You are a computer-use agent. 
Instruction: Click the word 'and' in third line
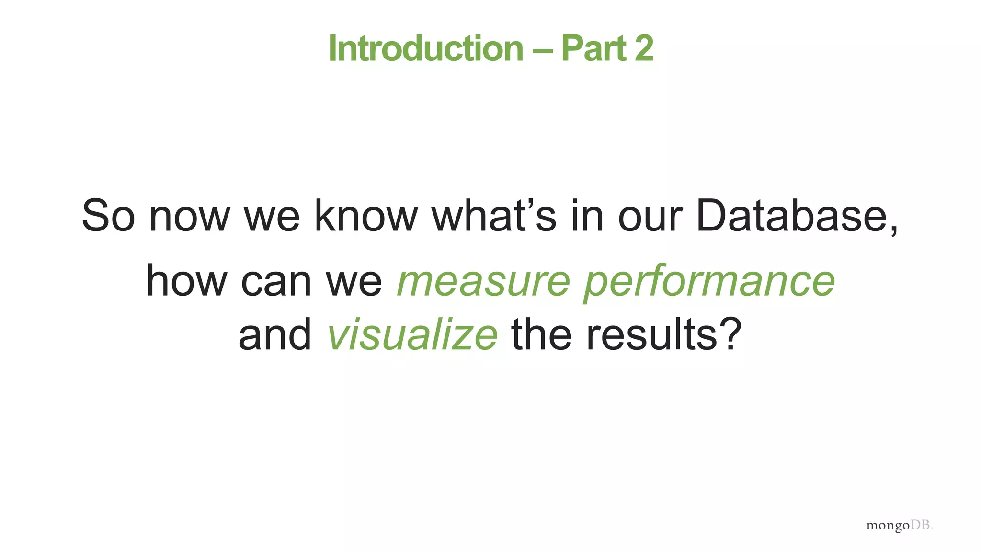[275, 334]
